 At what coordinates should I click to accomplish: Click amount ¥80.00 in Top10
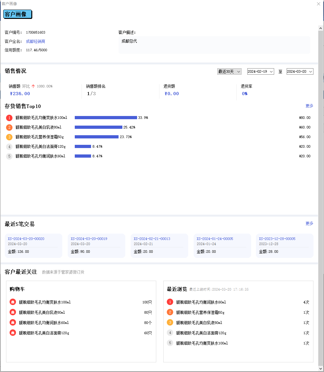[x=305, y=118]
